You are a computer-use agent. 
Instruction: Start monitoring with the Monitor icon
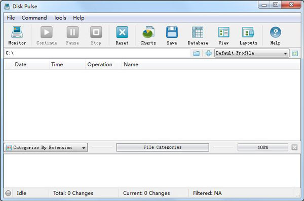[x=17, y=35]
